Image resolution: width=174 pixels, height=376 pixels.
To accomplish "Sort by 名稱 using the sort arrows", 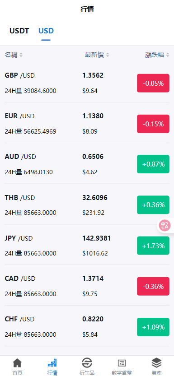I will point(21,55).
